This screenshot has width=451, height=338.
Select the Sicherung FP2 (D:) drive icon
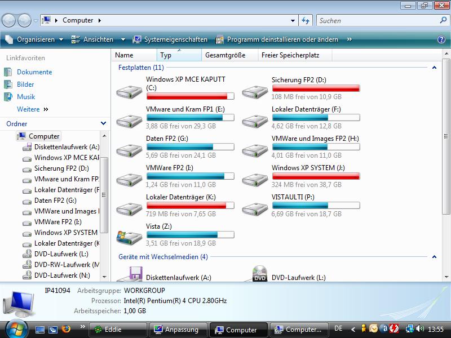255,91
